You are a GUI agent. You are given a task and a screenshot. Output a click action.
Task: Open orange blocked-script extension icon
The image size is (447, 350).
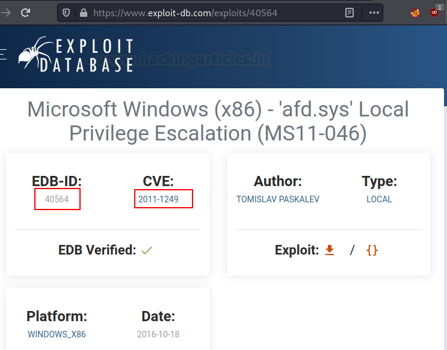[x=415, y=13]
